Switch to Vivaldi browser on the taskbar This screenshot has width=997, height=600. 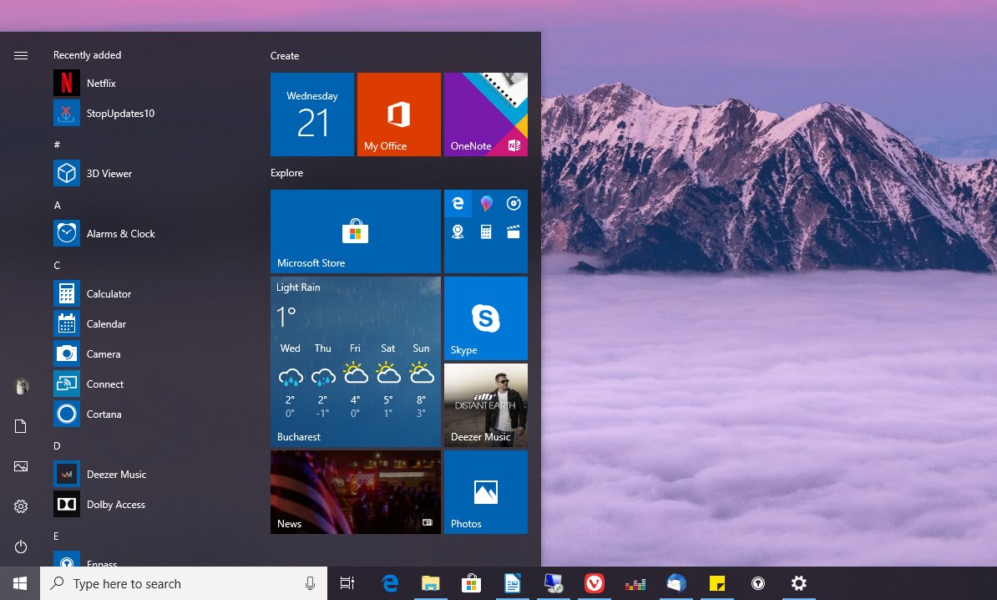point(594,583)
